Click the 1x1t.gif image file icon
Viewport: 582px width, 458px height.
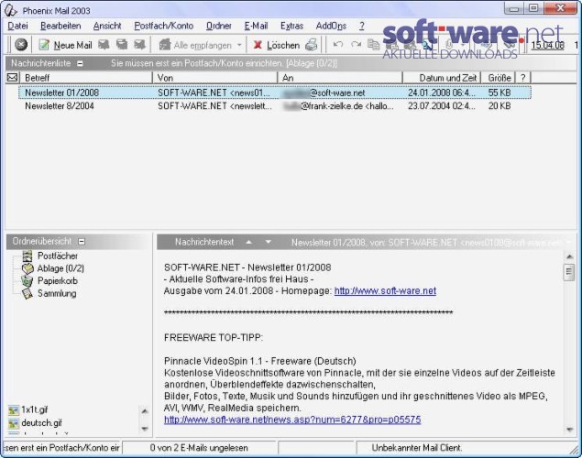(x=14, y=410)
